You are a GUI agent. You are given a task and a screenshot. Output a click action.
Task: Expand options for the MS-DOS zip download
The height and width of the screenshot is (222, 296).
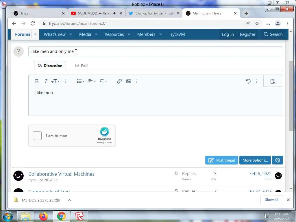pos(69,200)
